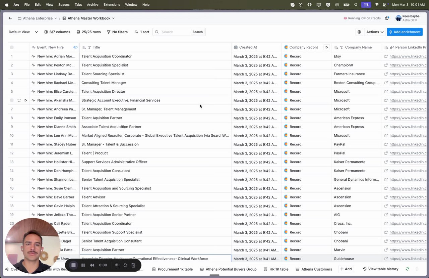Switch to the Procurement 1k table tab
This screenshot has width=429, height=278.
point(172,269)
